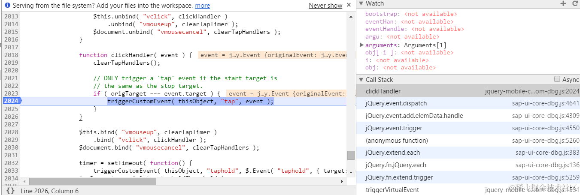580x195 pixels.
Task: Enable the Async call stack checkbox
Action: pyautogui.click(x=557, y=79)
